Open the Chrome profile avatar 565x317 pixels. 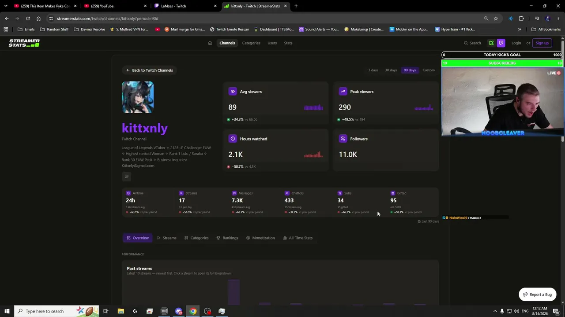tap(548, 18)
